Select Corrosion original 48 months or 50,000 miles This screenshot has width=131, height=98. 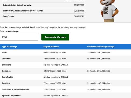point(55,71)
